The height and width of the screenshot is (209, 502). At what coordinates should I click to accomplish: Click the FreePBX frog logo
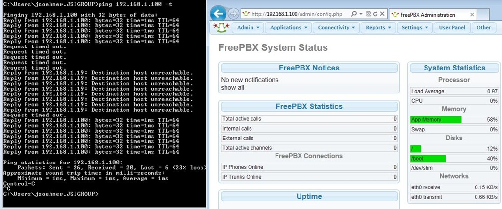[221, 27]
